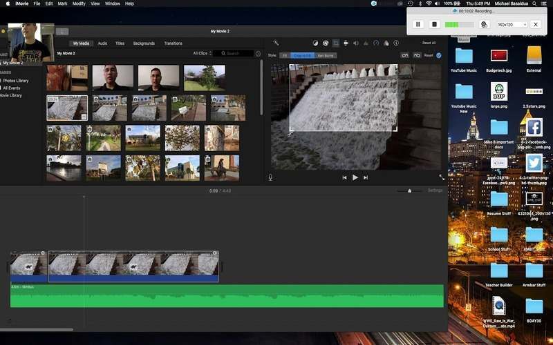Click the Reset All button
This screenshot has height=345, width=553.
tap(429, 43)
